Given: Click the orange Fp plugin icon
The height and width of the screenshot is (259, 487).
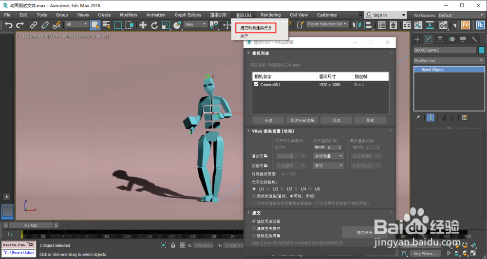Looking at the screenshot, I should click(465, 25).
